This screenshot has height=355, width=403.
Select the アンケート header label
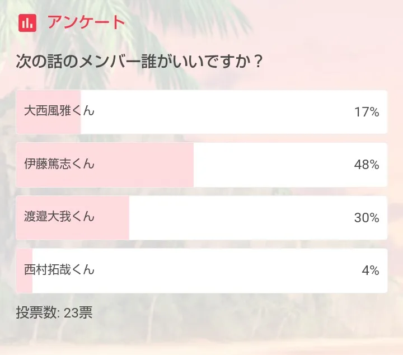coord(86,22)
